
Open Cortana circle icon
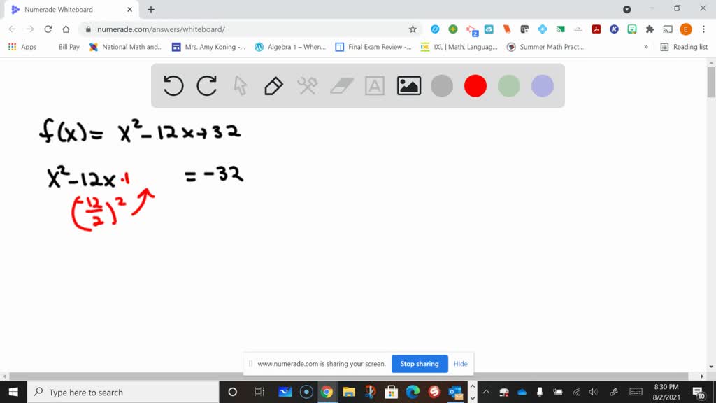tap(232, 392)
